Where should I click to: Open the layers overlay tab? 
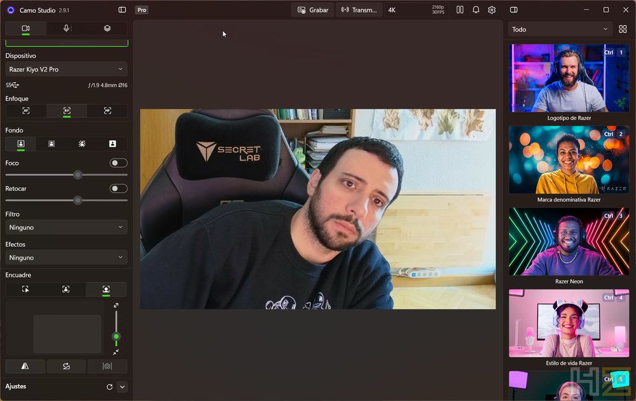(107, 29)
